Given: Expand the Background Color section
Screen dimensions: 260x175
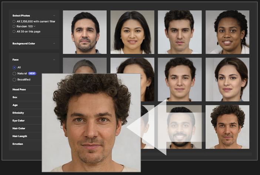Looking at the screenshot, I should (x=54, y=44).
